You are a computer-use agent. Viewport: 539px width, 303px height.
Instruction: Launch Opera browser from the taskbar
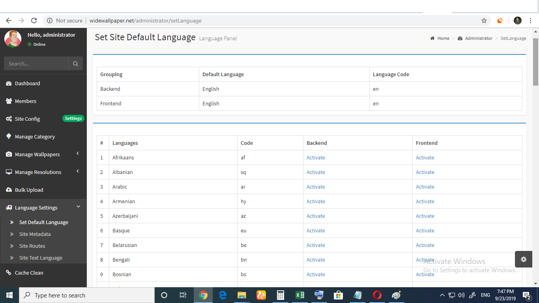click(x=377, y=295)
